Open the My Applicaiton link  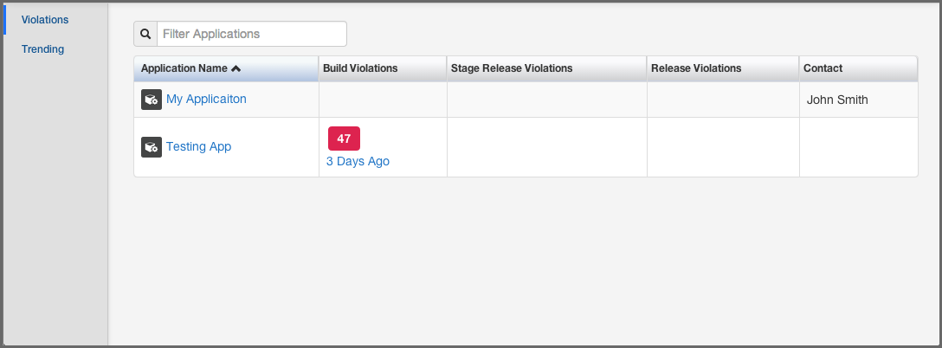(206, 100)
